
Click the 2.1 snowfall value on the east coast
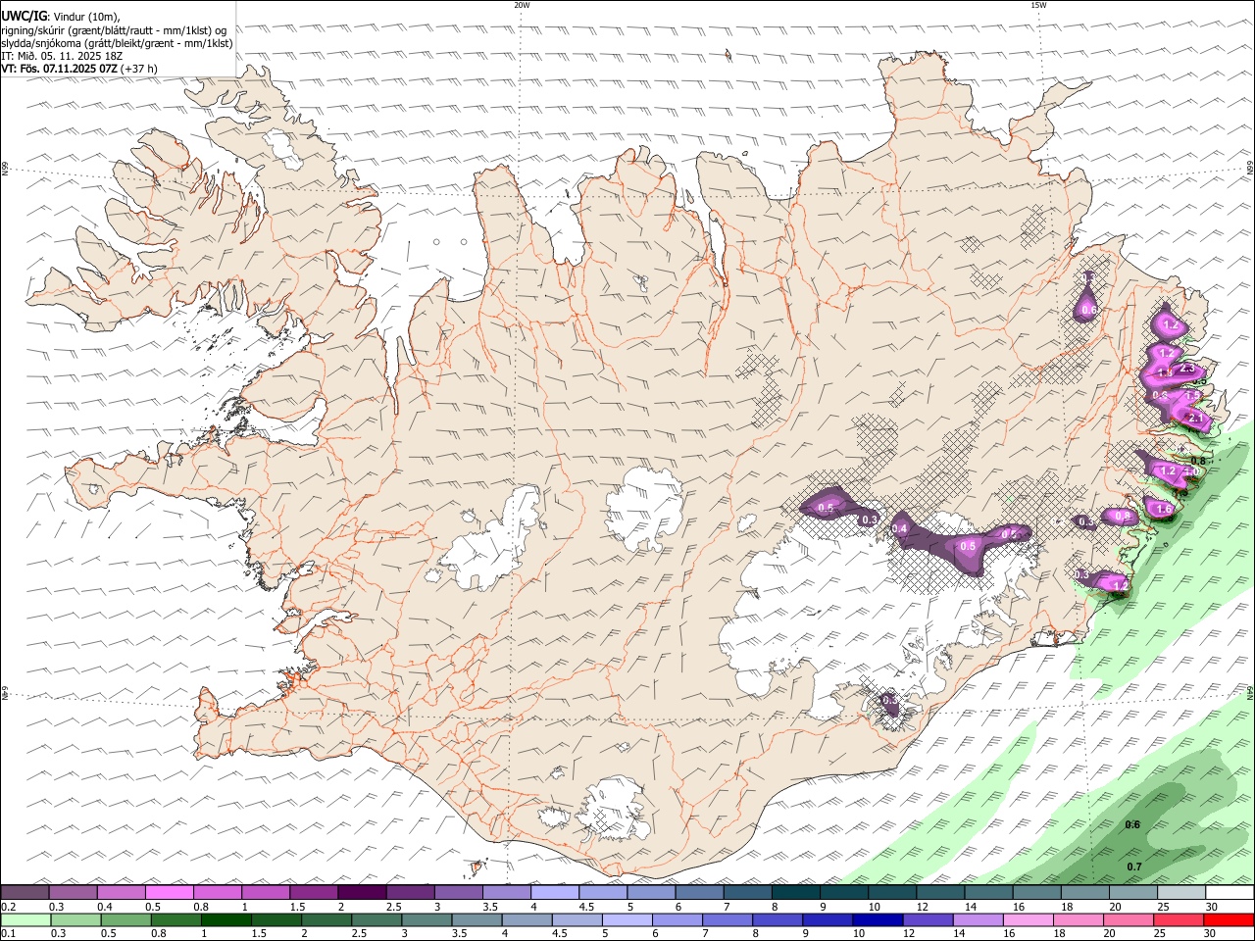coord(1195,419)
